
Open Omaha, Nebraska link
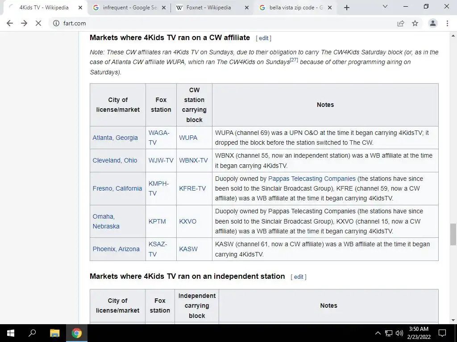click(106, 221)
